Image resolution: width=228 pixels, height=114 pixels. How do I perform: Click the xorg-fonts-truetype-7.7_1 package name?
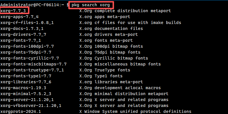click(32, 70)
